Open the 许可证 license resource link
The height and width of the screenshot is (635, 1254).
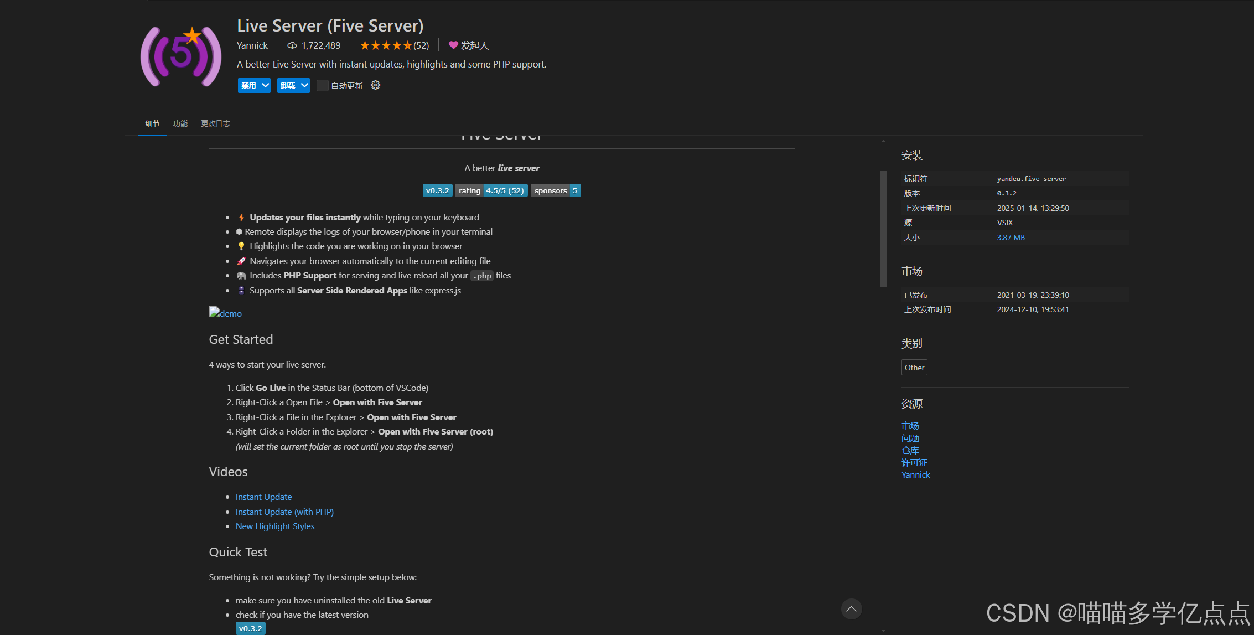coord(914,462)
